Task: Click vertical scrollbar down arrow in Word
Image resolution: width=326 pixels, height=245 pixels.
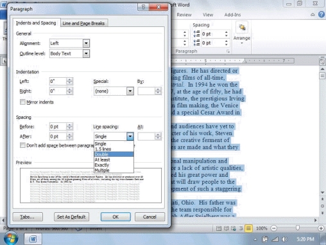Action: click(x=322, y=192)
